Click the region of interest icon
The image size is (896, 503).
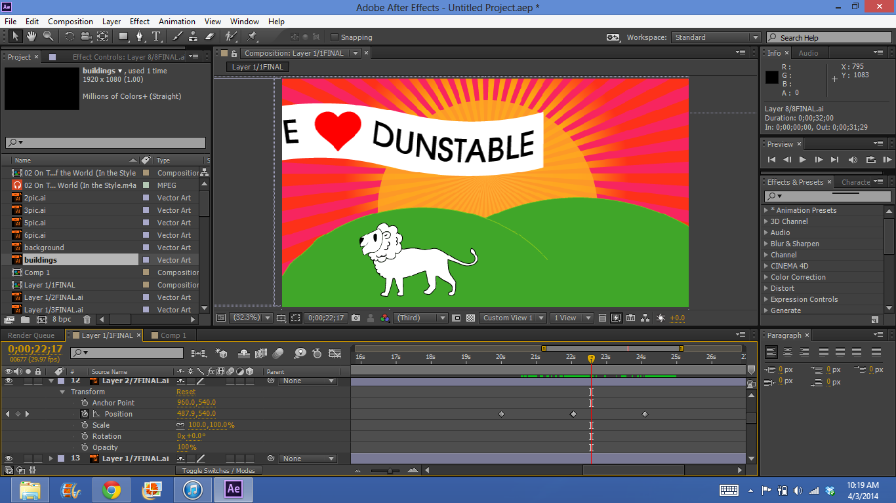tap(457, 318)
